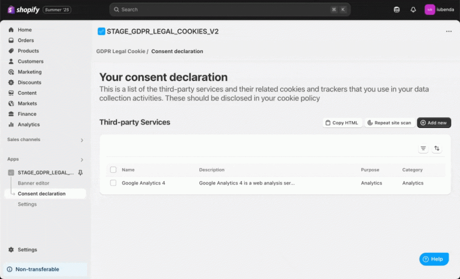
Task: Click the Purpose column header
Action: click(370, 170)
